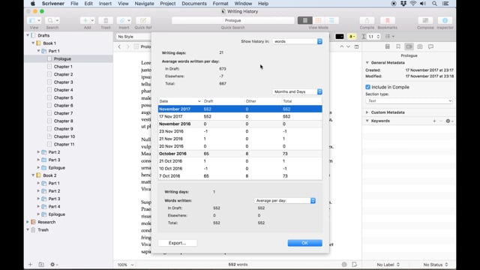
Task: Click the Insert toolbar icon
Action: tap(124, 20)
